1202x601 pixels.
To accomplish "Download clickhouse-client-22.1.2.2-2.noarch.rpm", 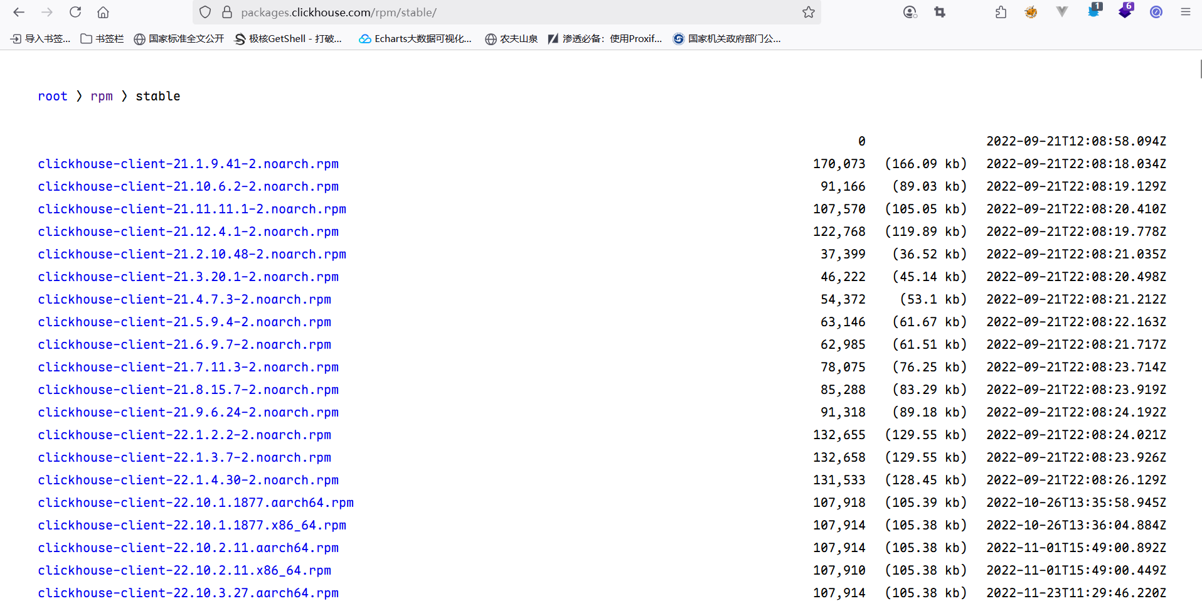I will (184, 435).
